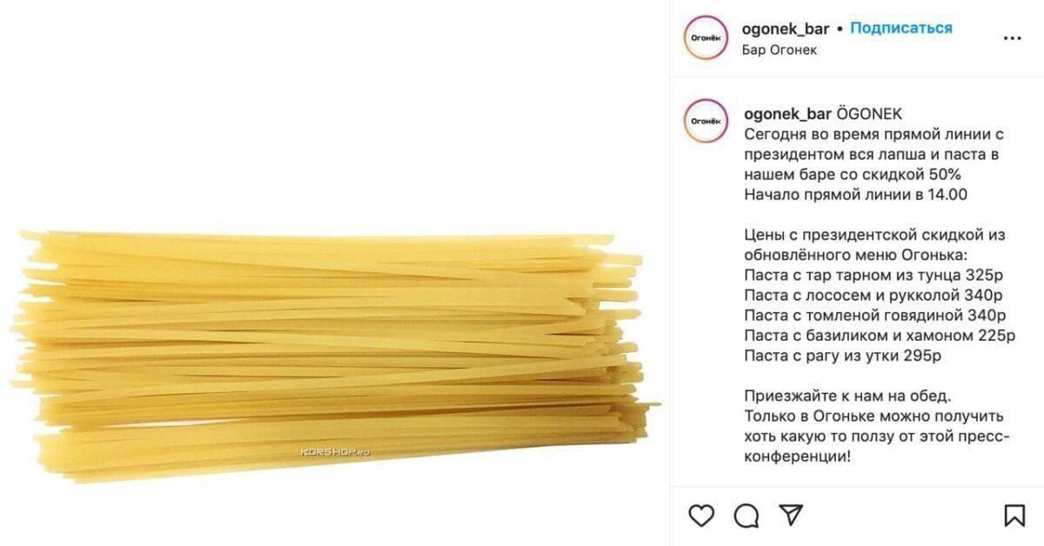Screen dimensions: 1044x546
Task: Click the text 'Начало прямой линии в 14.00'
Action: (x=856, y=195)
